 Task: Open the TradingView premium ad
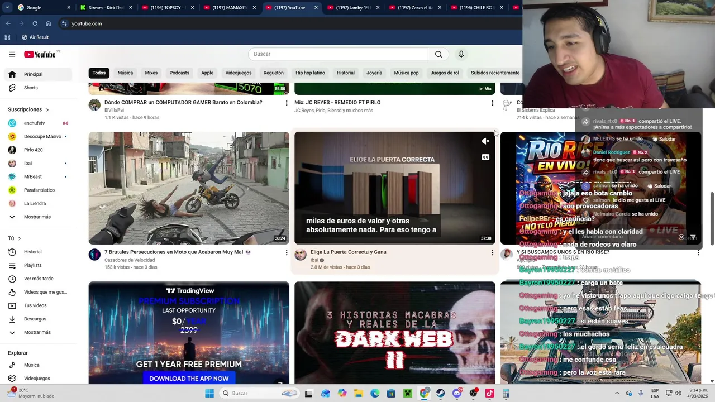pos(189,333)
